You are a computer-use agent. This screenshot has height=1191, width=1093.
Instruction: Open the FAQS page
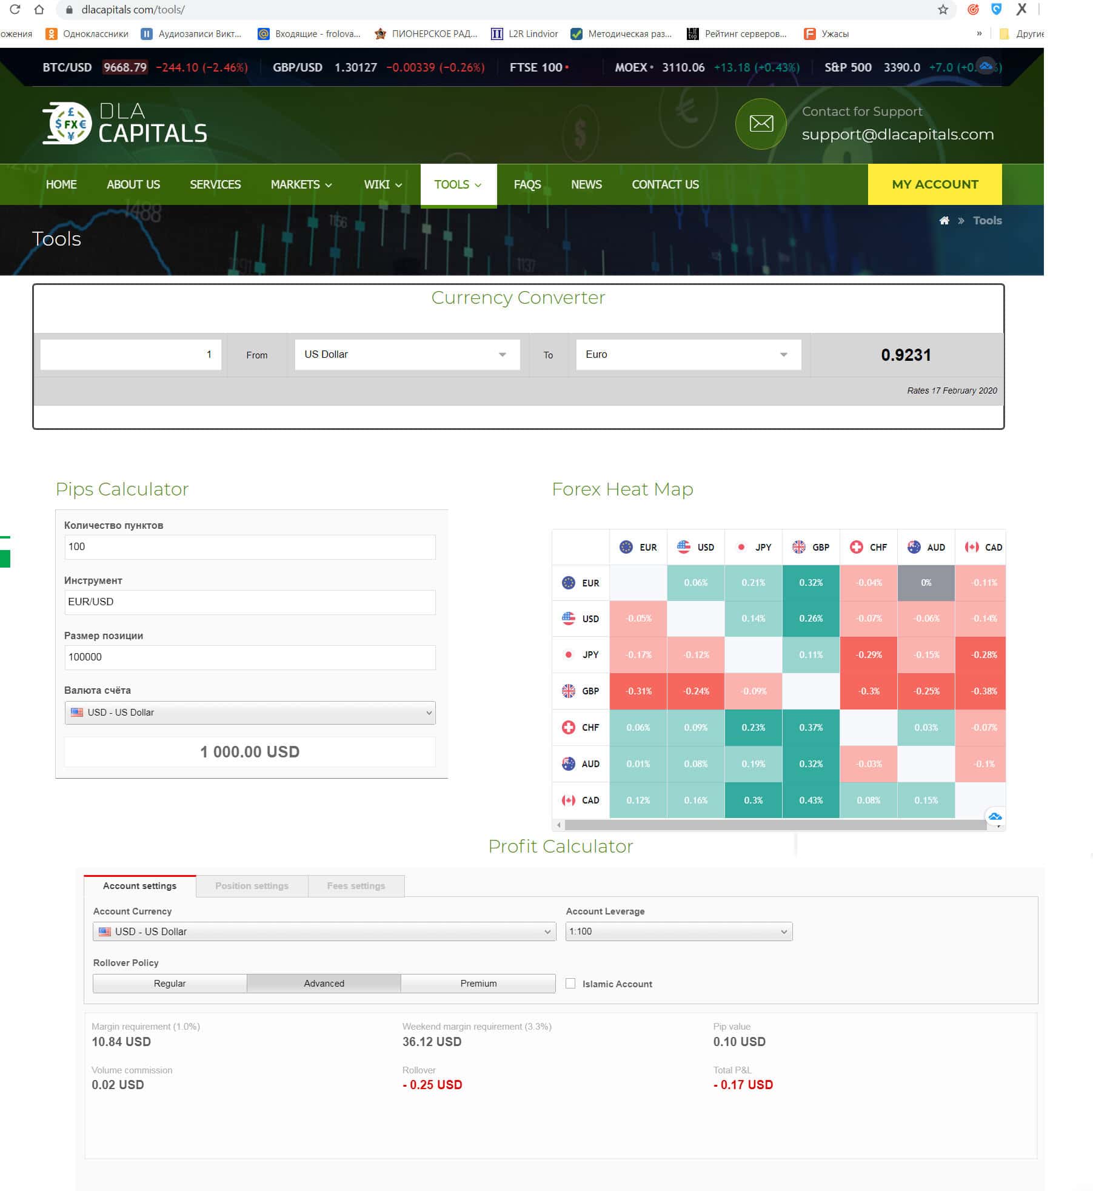point(527,184)
